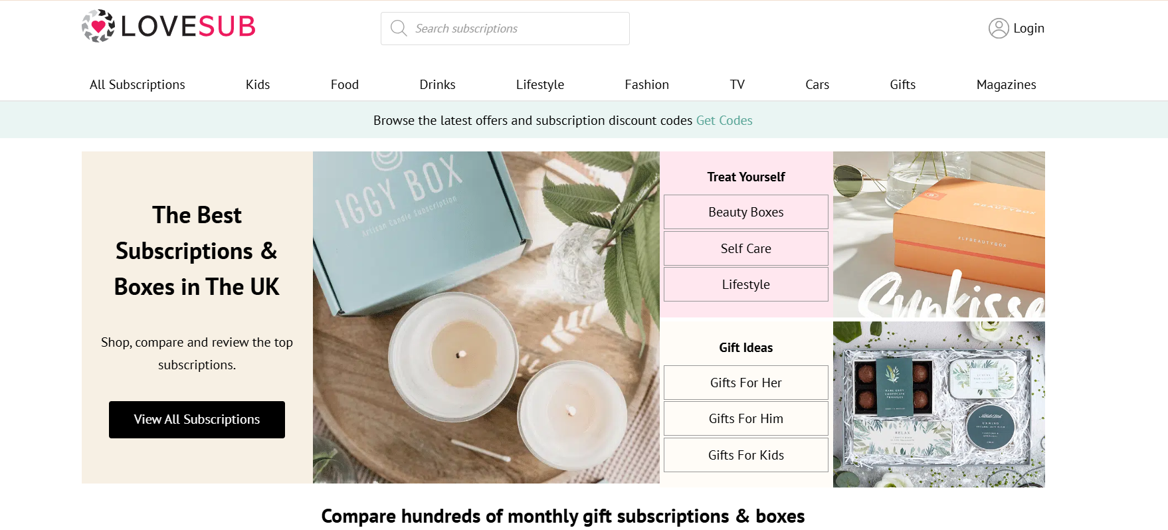
Task: Choose Gifts For Him
Action: pos(746,418)
